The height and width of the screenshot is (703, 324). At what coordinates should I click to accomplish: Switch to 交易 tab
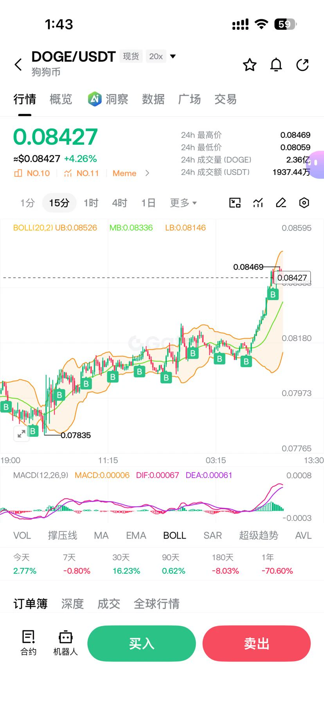coord(225,99)
